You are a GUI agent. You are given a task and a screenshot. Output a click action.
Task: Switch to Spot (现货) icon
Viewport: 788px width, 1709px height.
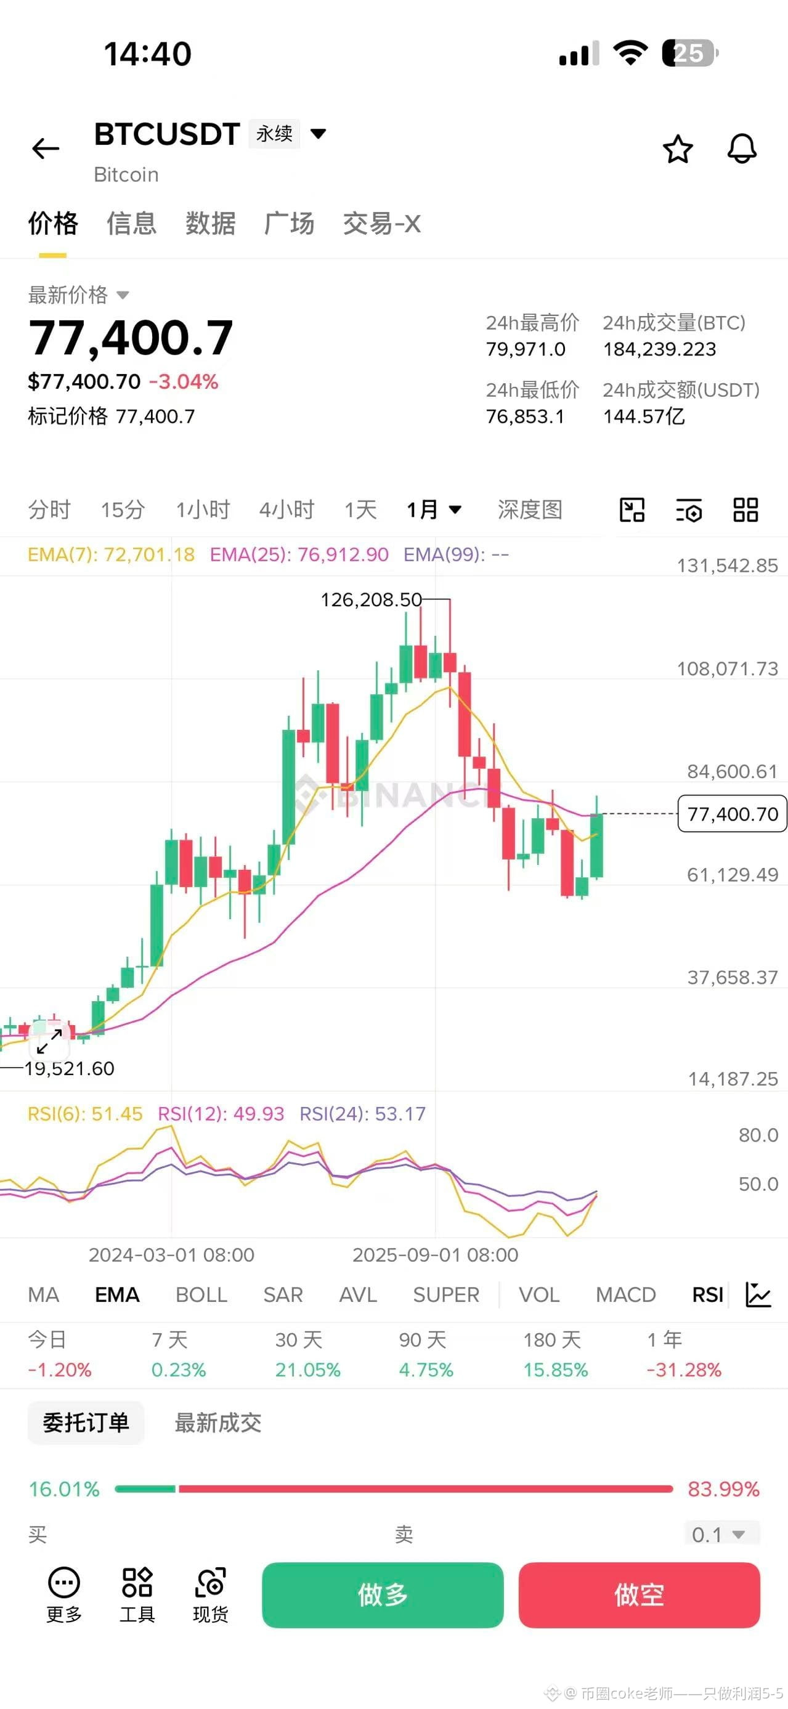[x=210, y=1596]
